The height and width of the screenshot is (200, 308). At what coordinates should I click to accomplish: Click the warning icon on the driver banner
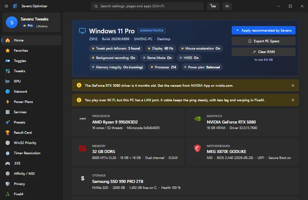pyautogui.click(x=79, y=85)
